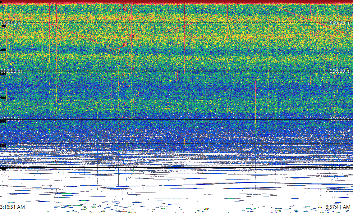
Task: Click the 600.00 m label on the left edge
Action: pos(11,70)
